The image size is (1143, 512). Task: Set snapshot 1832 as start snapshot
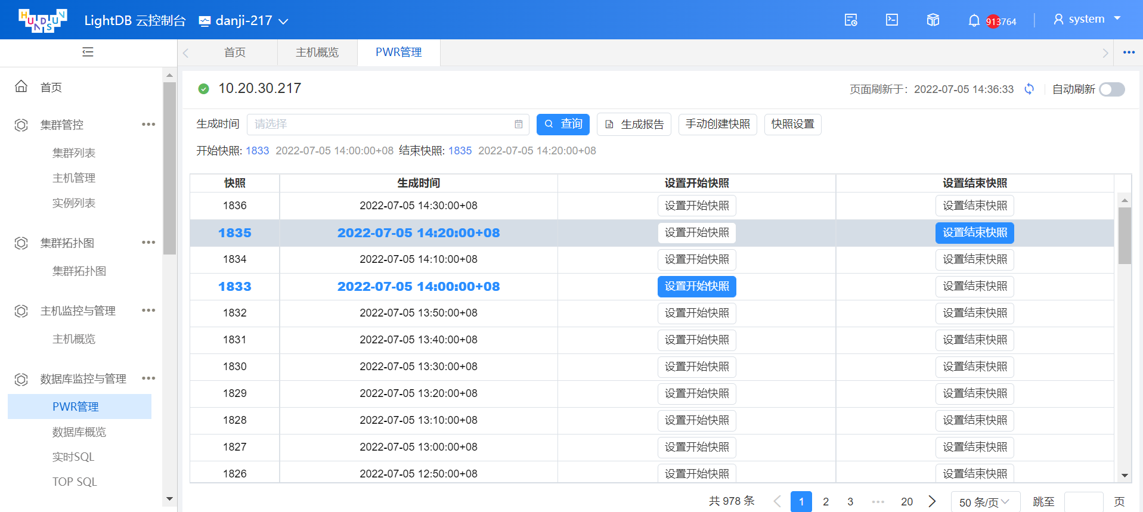696,313
